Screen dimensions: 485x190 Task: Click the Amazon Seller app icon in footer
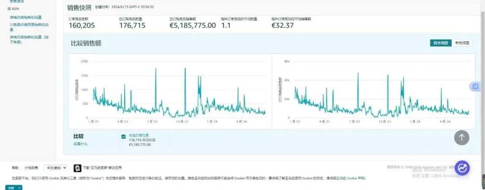pos(77,168)
